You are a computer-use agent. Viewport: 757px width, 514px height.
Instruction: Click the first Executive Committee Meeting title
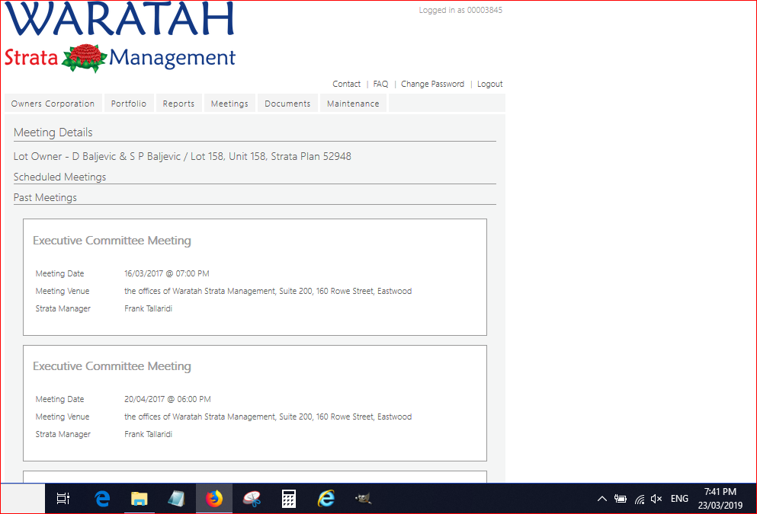click(112, 241)
